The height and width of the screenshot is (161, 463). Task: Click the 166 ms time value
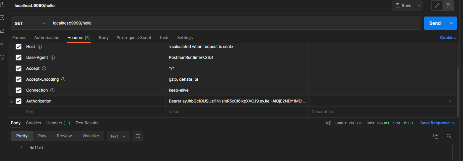point(383,123)
